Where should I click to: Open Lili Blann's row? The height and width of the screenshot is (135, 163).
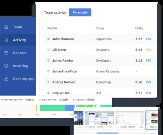(x=100, y=50)
